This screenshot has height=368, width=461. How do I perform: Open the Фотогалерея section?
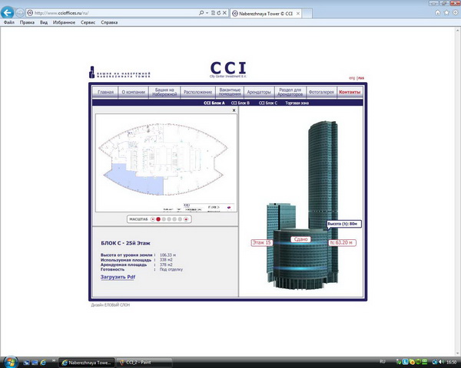click(x=321, y=92)
